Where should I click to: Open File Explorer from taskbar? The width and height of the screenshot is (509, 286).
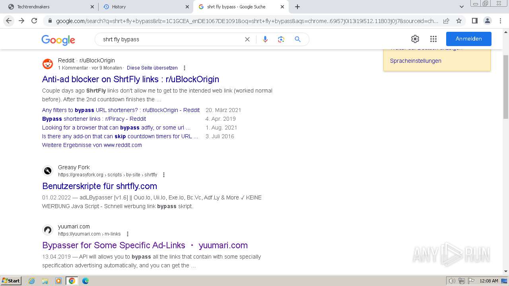45,281
